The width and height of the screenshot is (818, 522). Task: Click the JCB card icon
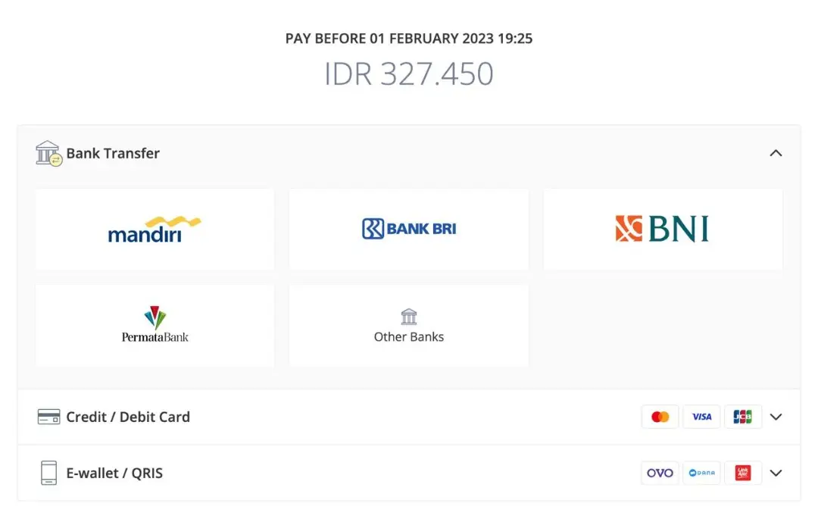click(x=742, y=417)
